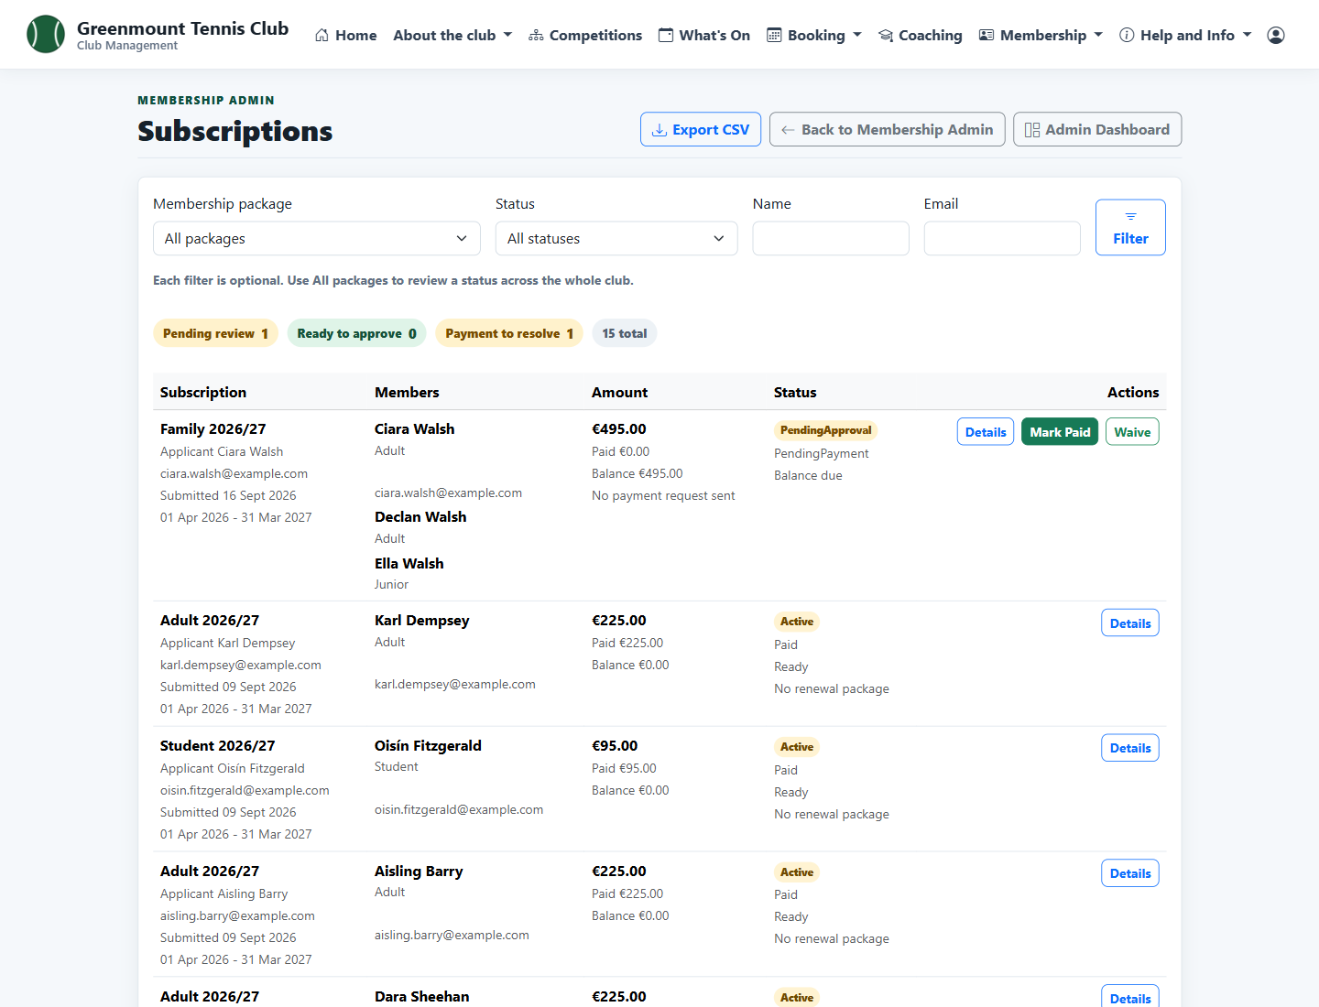The height and width of the screenshot is (1007, 1319).
Task: Expand the Help and Info dropdown
Action: [x=1185, y=36]
